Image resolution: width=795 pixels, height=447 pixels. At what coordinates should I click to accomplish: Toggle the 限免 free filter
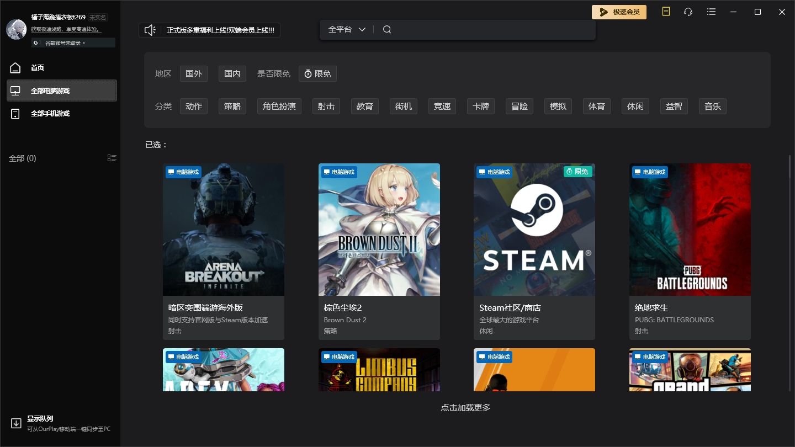click(317, 73)
